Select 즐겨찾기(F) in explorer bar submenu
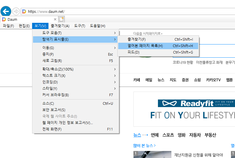The image size is (235, 158). [158, 39]
